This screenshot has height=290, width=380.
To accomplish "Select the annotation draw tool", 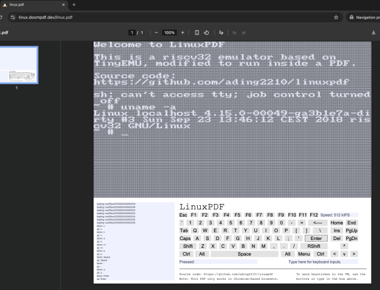I will [221, 32].
